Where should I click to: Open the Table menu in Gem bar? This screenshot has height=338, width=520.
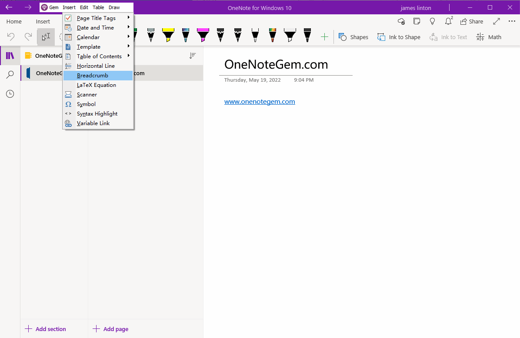point(98,7)
